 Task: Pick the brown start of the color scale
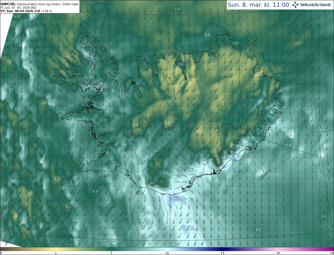tap(3, 249)
